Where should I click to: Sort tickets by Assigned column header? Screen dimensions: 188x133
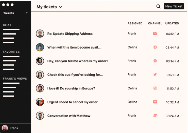click(135, 23)
